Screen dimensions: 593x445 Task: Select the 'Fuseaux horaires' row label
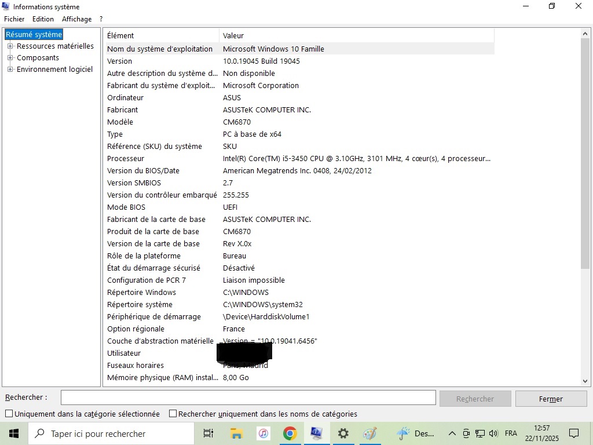pyautogui.click(x=136, y=366)
